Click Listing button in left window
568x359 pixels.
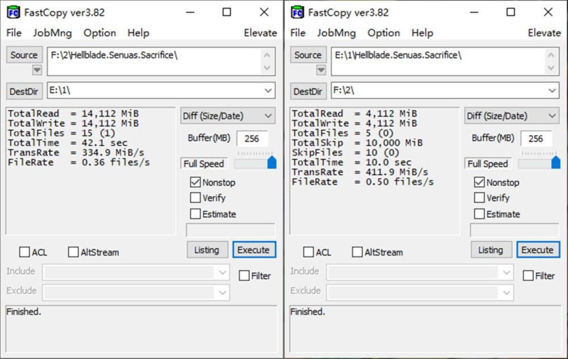pos(207,250)
